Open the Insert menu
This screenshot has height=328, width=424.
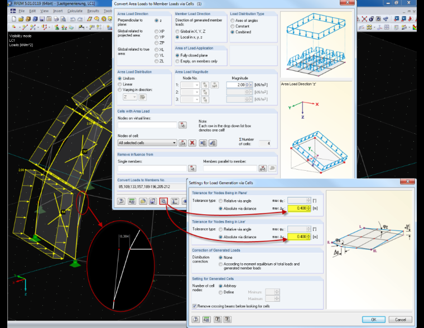58,11
